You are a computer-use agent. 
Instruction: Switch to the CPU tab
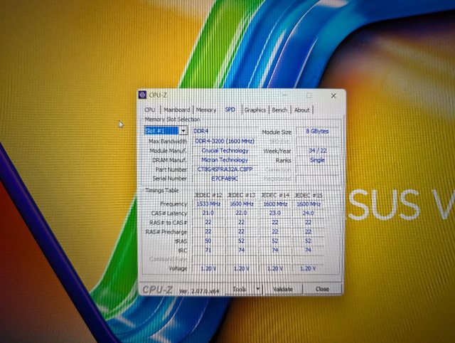click(x=150, y=110)
